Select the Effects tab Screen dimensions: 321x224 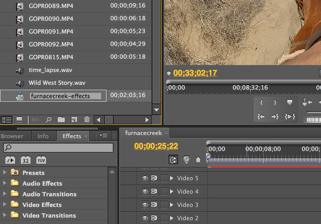pos(72,136)
